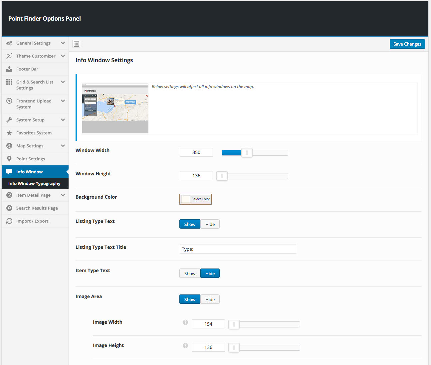The width and height of the screenshot is (431, 365).
Task: Expand the Map Settings chevron
Action: tap(63, 146)
